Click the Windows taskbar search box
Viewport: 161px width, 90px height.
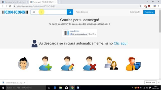tap(26, 88)
